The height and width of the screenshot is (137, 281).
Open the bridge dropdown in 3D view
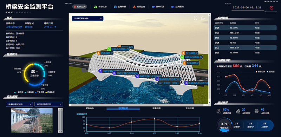[87, 19]
